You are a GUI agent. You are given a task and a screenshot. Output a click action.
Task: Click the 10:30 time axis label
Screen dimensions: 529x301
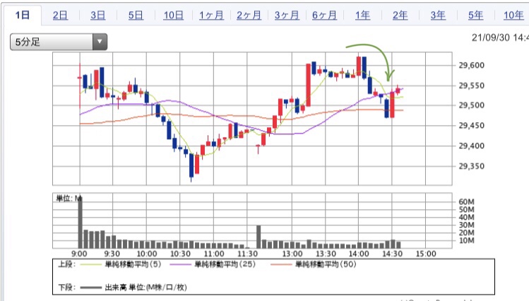(180, 254)
